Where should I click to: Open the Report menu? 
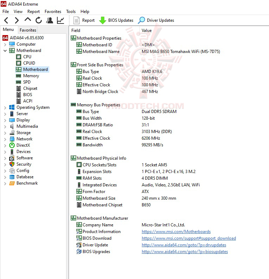pos(33,12)
